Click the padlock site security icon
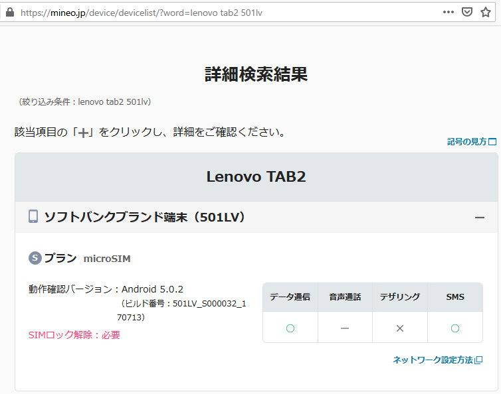This screenshot has width=501, height=394. coord(10,13)
